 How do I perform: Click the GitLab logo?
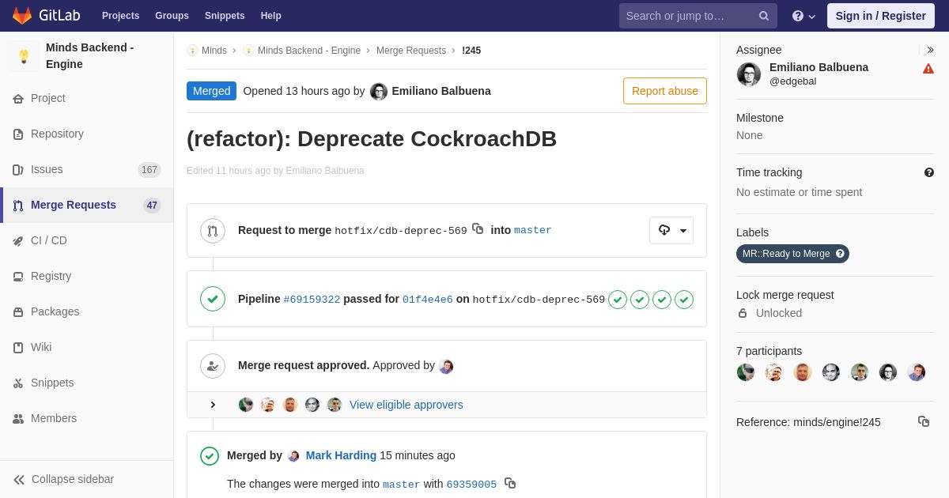(x=45, y=16)
